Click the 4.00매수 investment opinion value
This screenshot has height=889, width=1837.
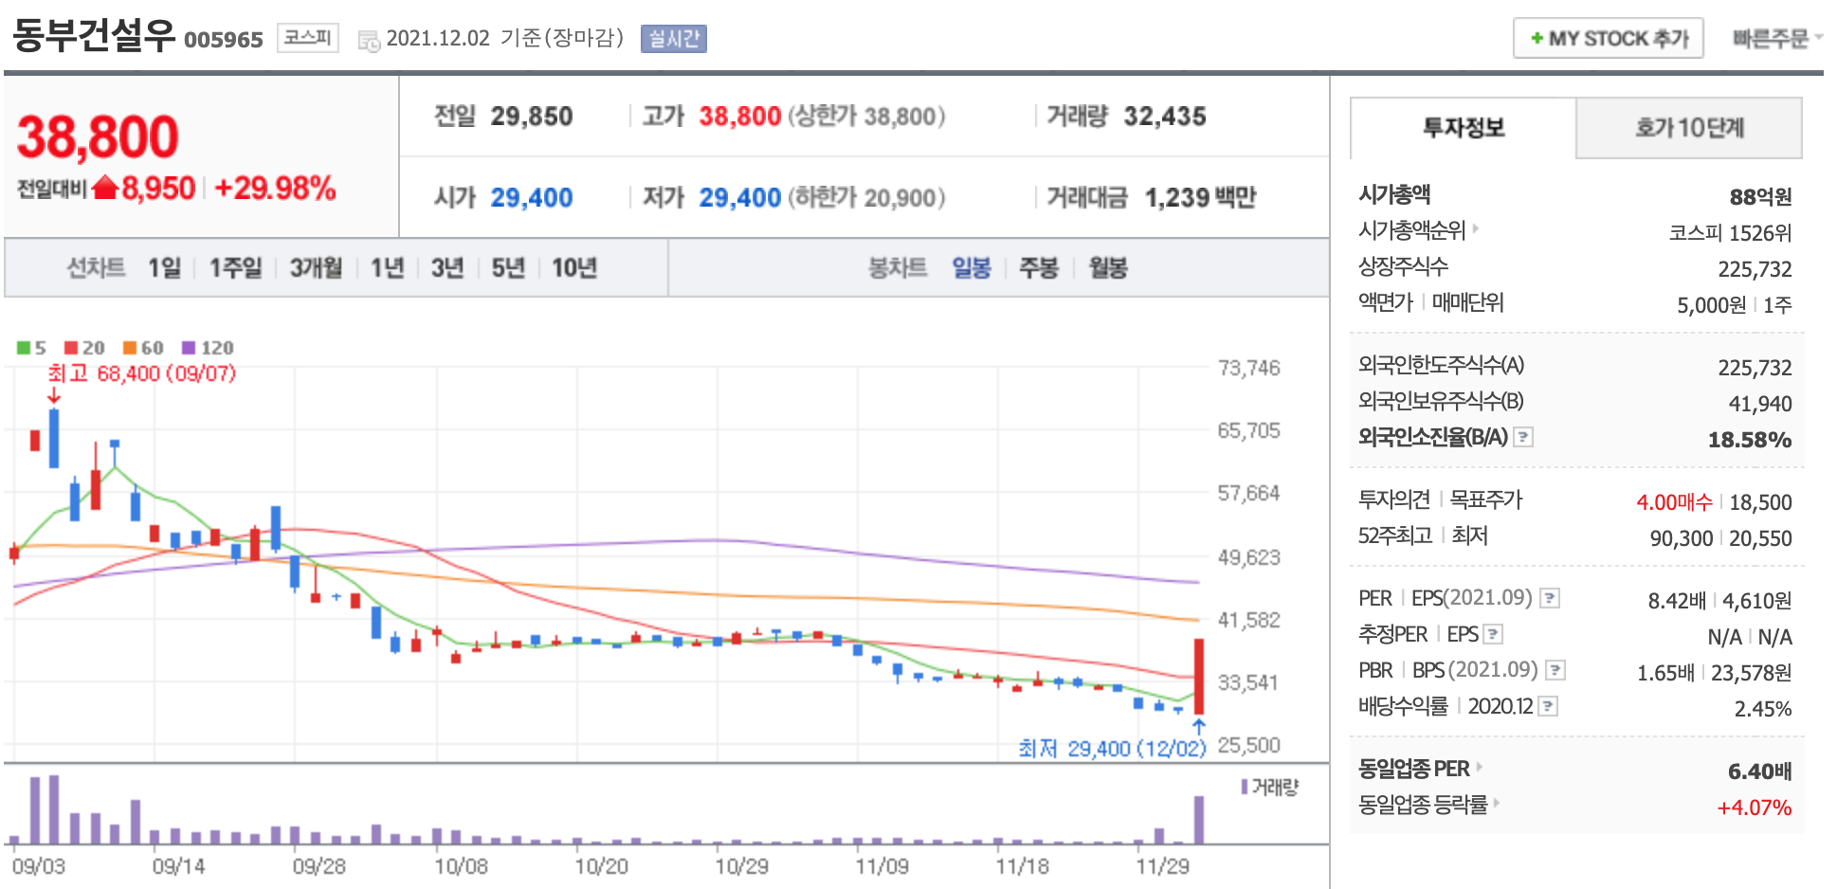[x=1674, y=502]
